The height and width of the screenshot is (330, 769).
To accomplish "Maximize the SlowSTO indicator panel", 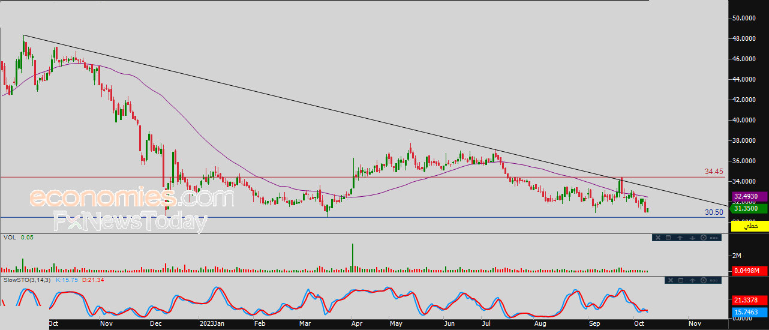I will tap(681, 280).
